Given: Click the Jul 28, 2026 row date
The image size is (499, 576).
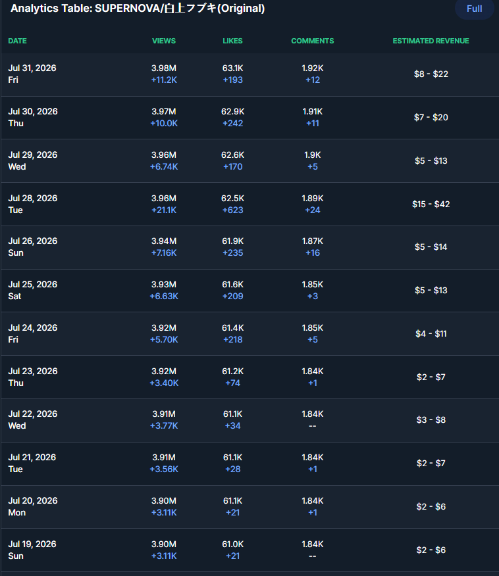Looking at the screenshot, I should coord(33,198).
